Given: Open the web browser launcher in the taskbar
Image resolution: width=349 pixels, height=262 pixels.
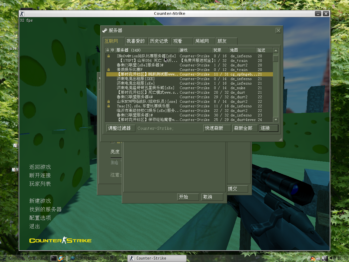Looking at the screenshot, I should pos(61,258).
